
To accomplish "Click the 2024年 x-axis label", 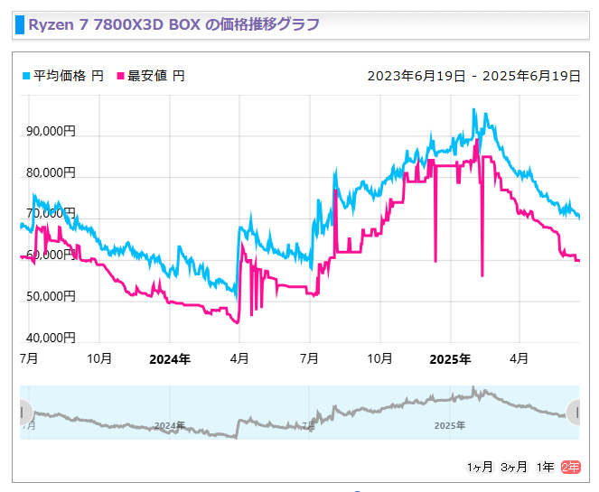I will point(170,359).
